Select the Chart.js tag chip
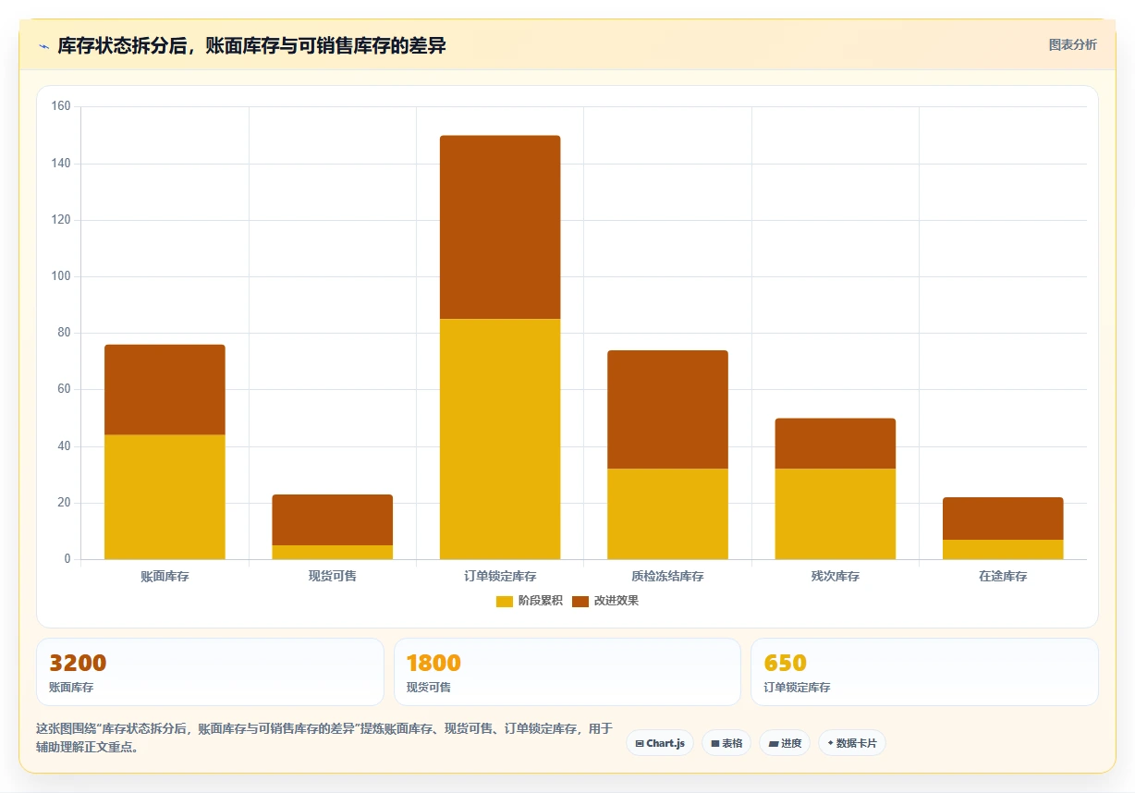Screen dimensions: 1135x793 pyautogui.click(x=660, y=743)
